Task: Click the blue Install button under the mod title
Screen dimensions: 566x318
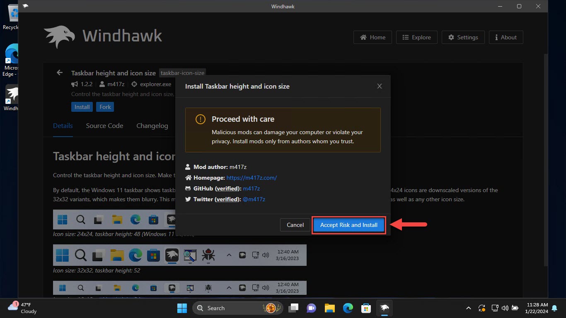Action: [82, 107]
